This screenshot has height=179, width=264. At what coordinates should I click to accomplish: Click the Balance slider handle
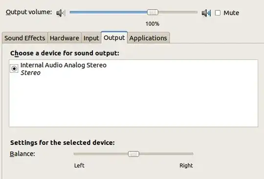133,154
